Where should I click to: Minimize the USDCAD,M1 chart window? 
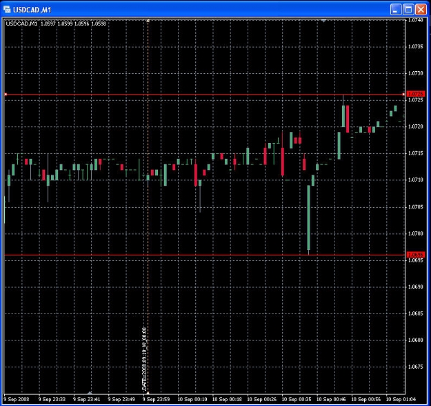tap(396, 10)
